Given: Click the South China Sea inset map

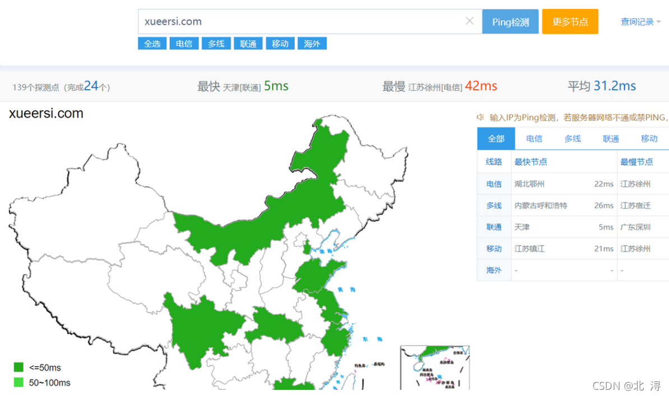Looking at the screenshot, I should 435,367.
